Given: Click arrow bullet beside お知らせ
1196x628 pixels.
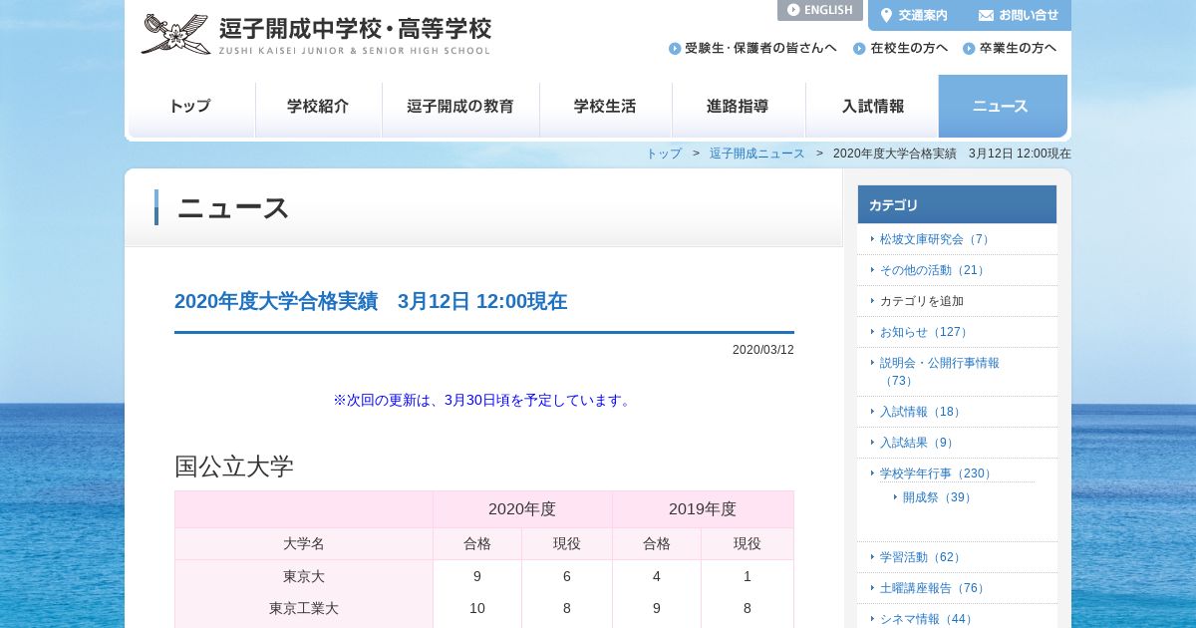Looking at the screenshot, I should point(872,332).
